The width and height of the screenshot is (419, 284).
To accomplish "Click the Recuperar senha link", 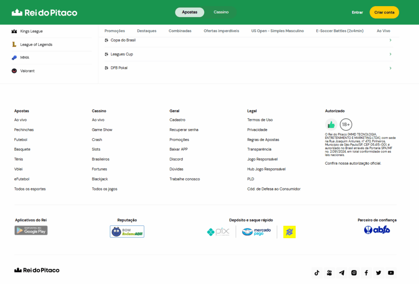I will (184, 130).
